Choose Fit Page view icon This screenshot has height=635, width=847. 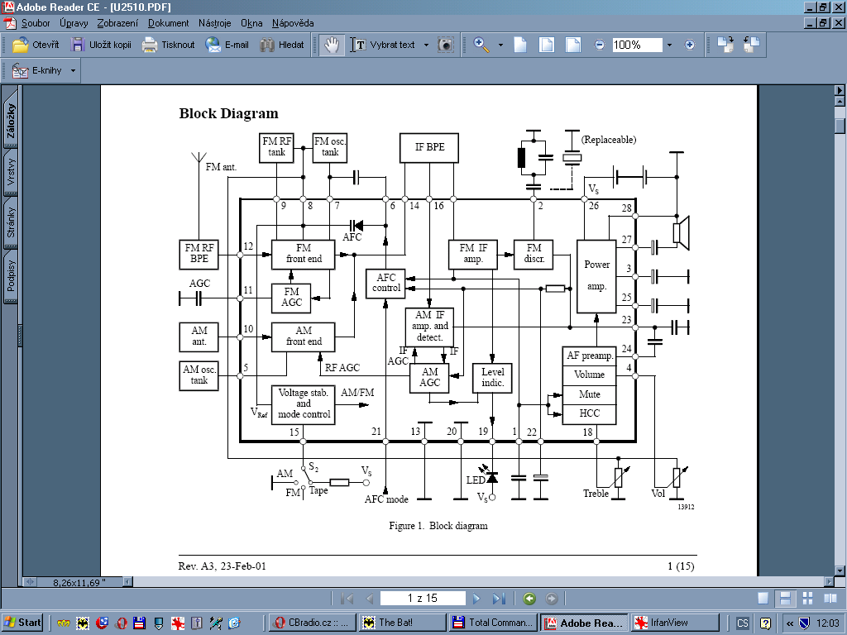pos(547,45)
